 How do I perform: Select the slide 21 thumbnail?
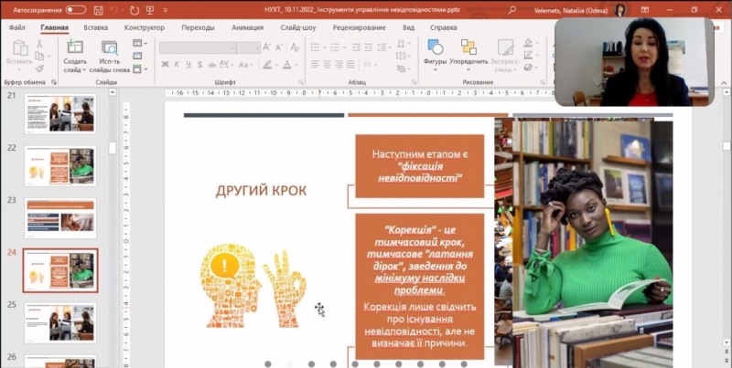coord(60,113)
